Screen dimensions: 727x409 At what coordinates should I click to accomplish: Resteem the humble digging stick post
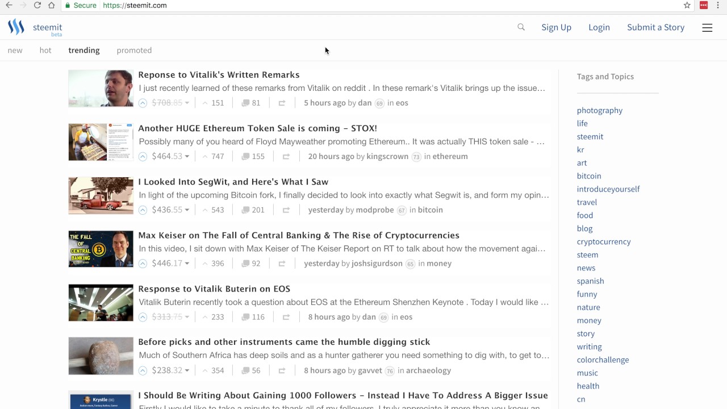pos(282,370)
